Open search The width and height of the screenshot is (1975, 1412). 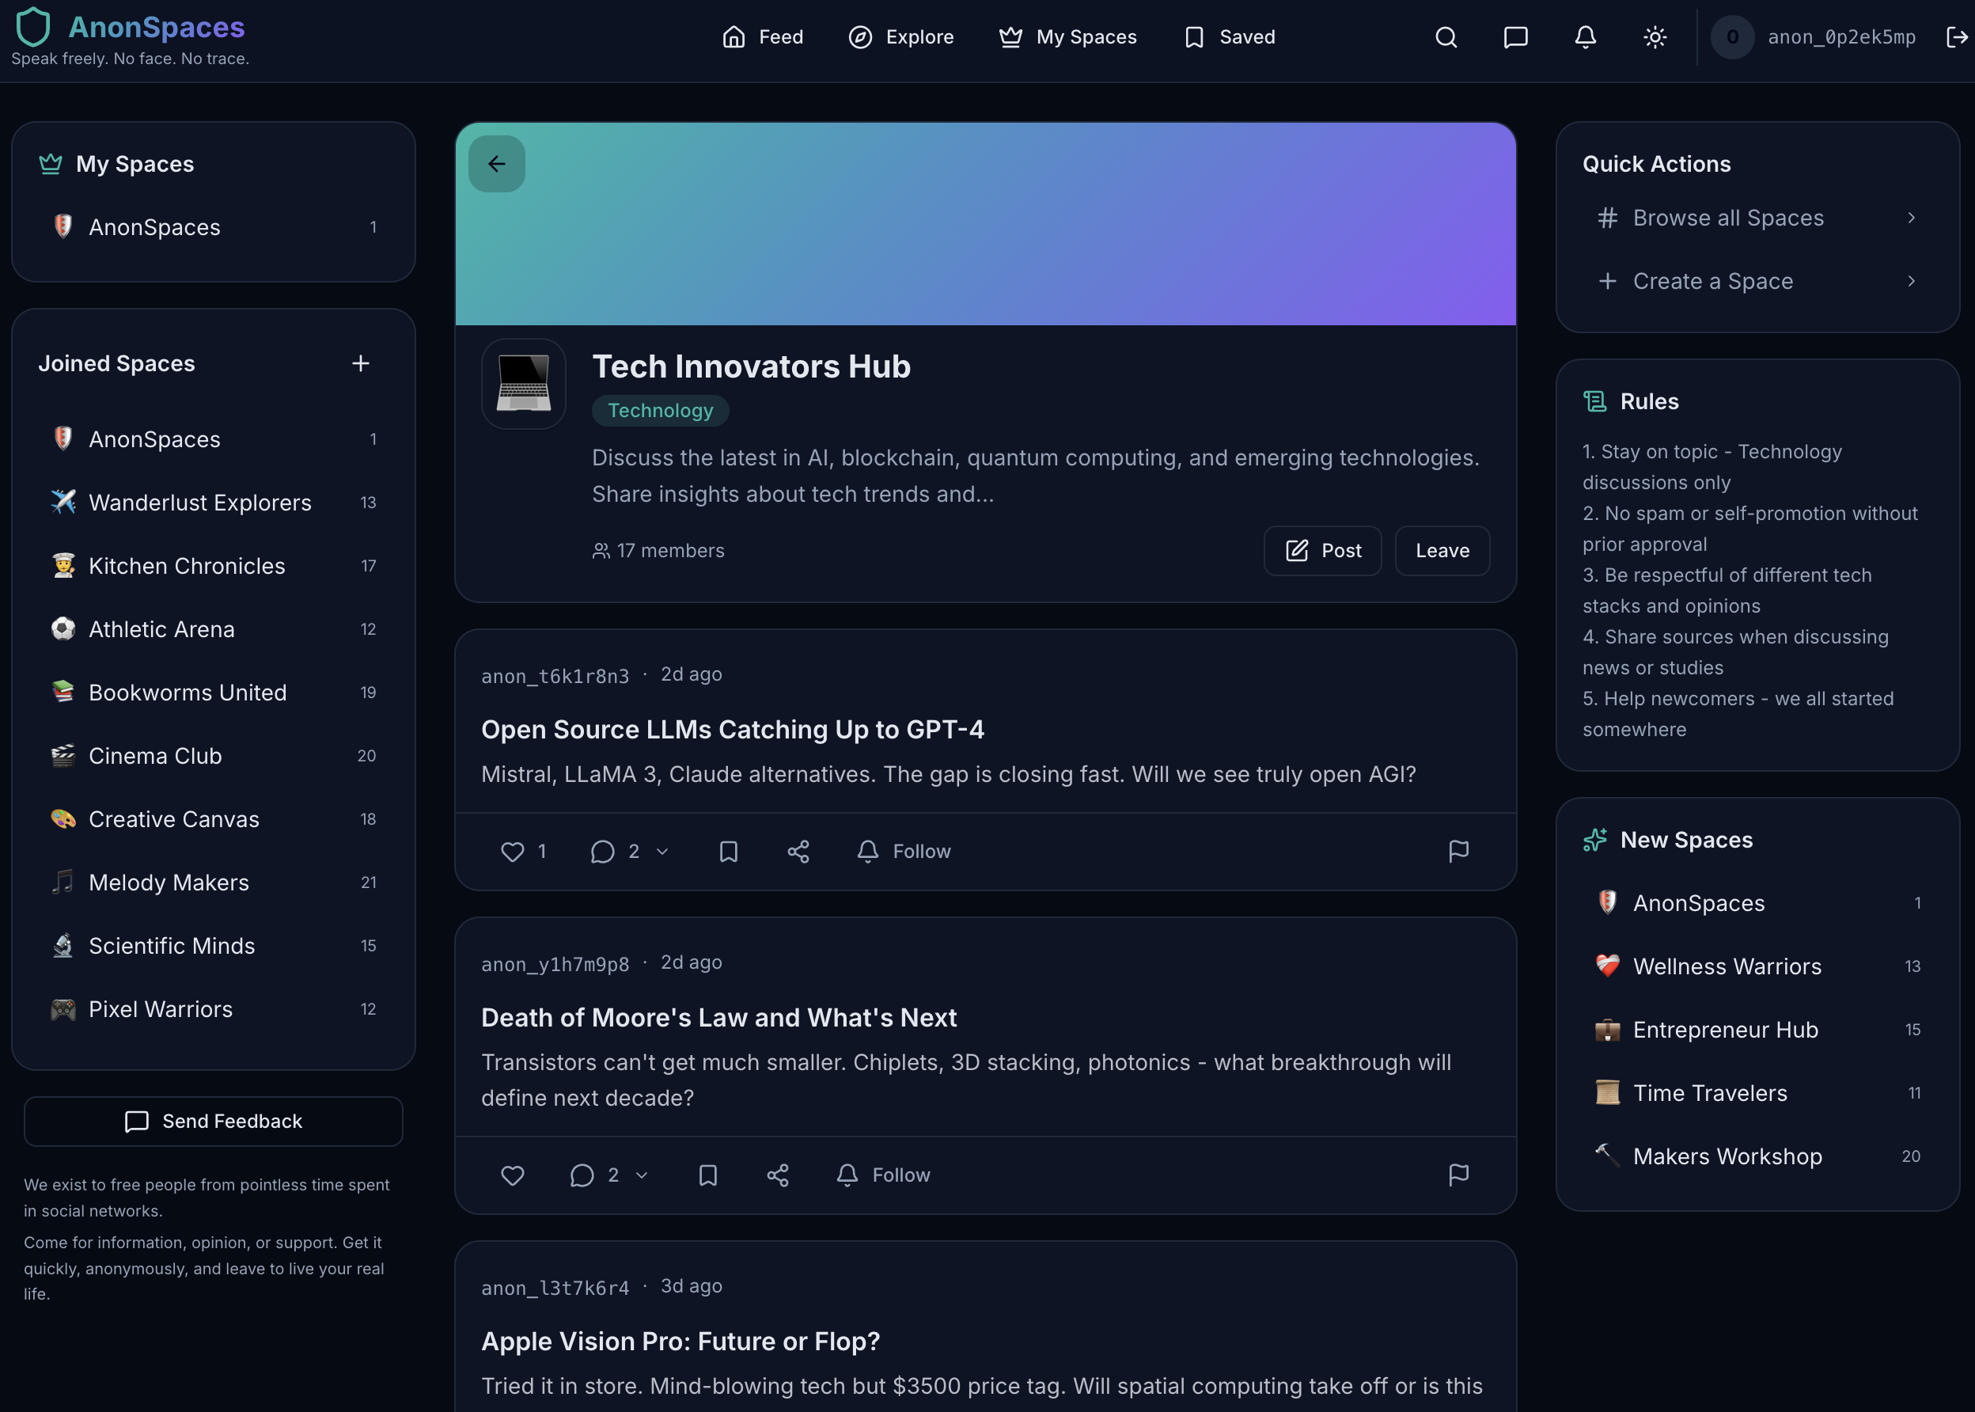coord(1446,36)
